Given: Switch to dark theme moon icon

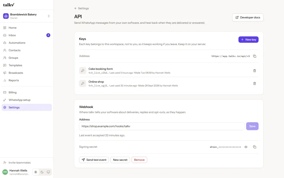Looking at the screenshot, I should (42, 172).
